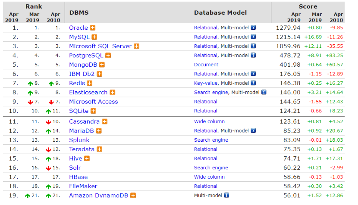Follow the FileMaker link
The height and width of the screenshot is (205, 358).
(x=83, y=186)
